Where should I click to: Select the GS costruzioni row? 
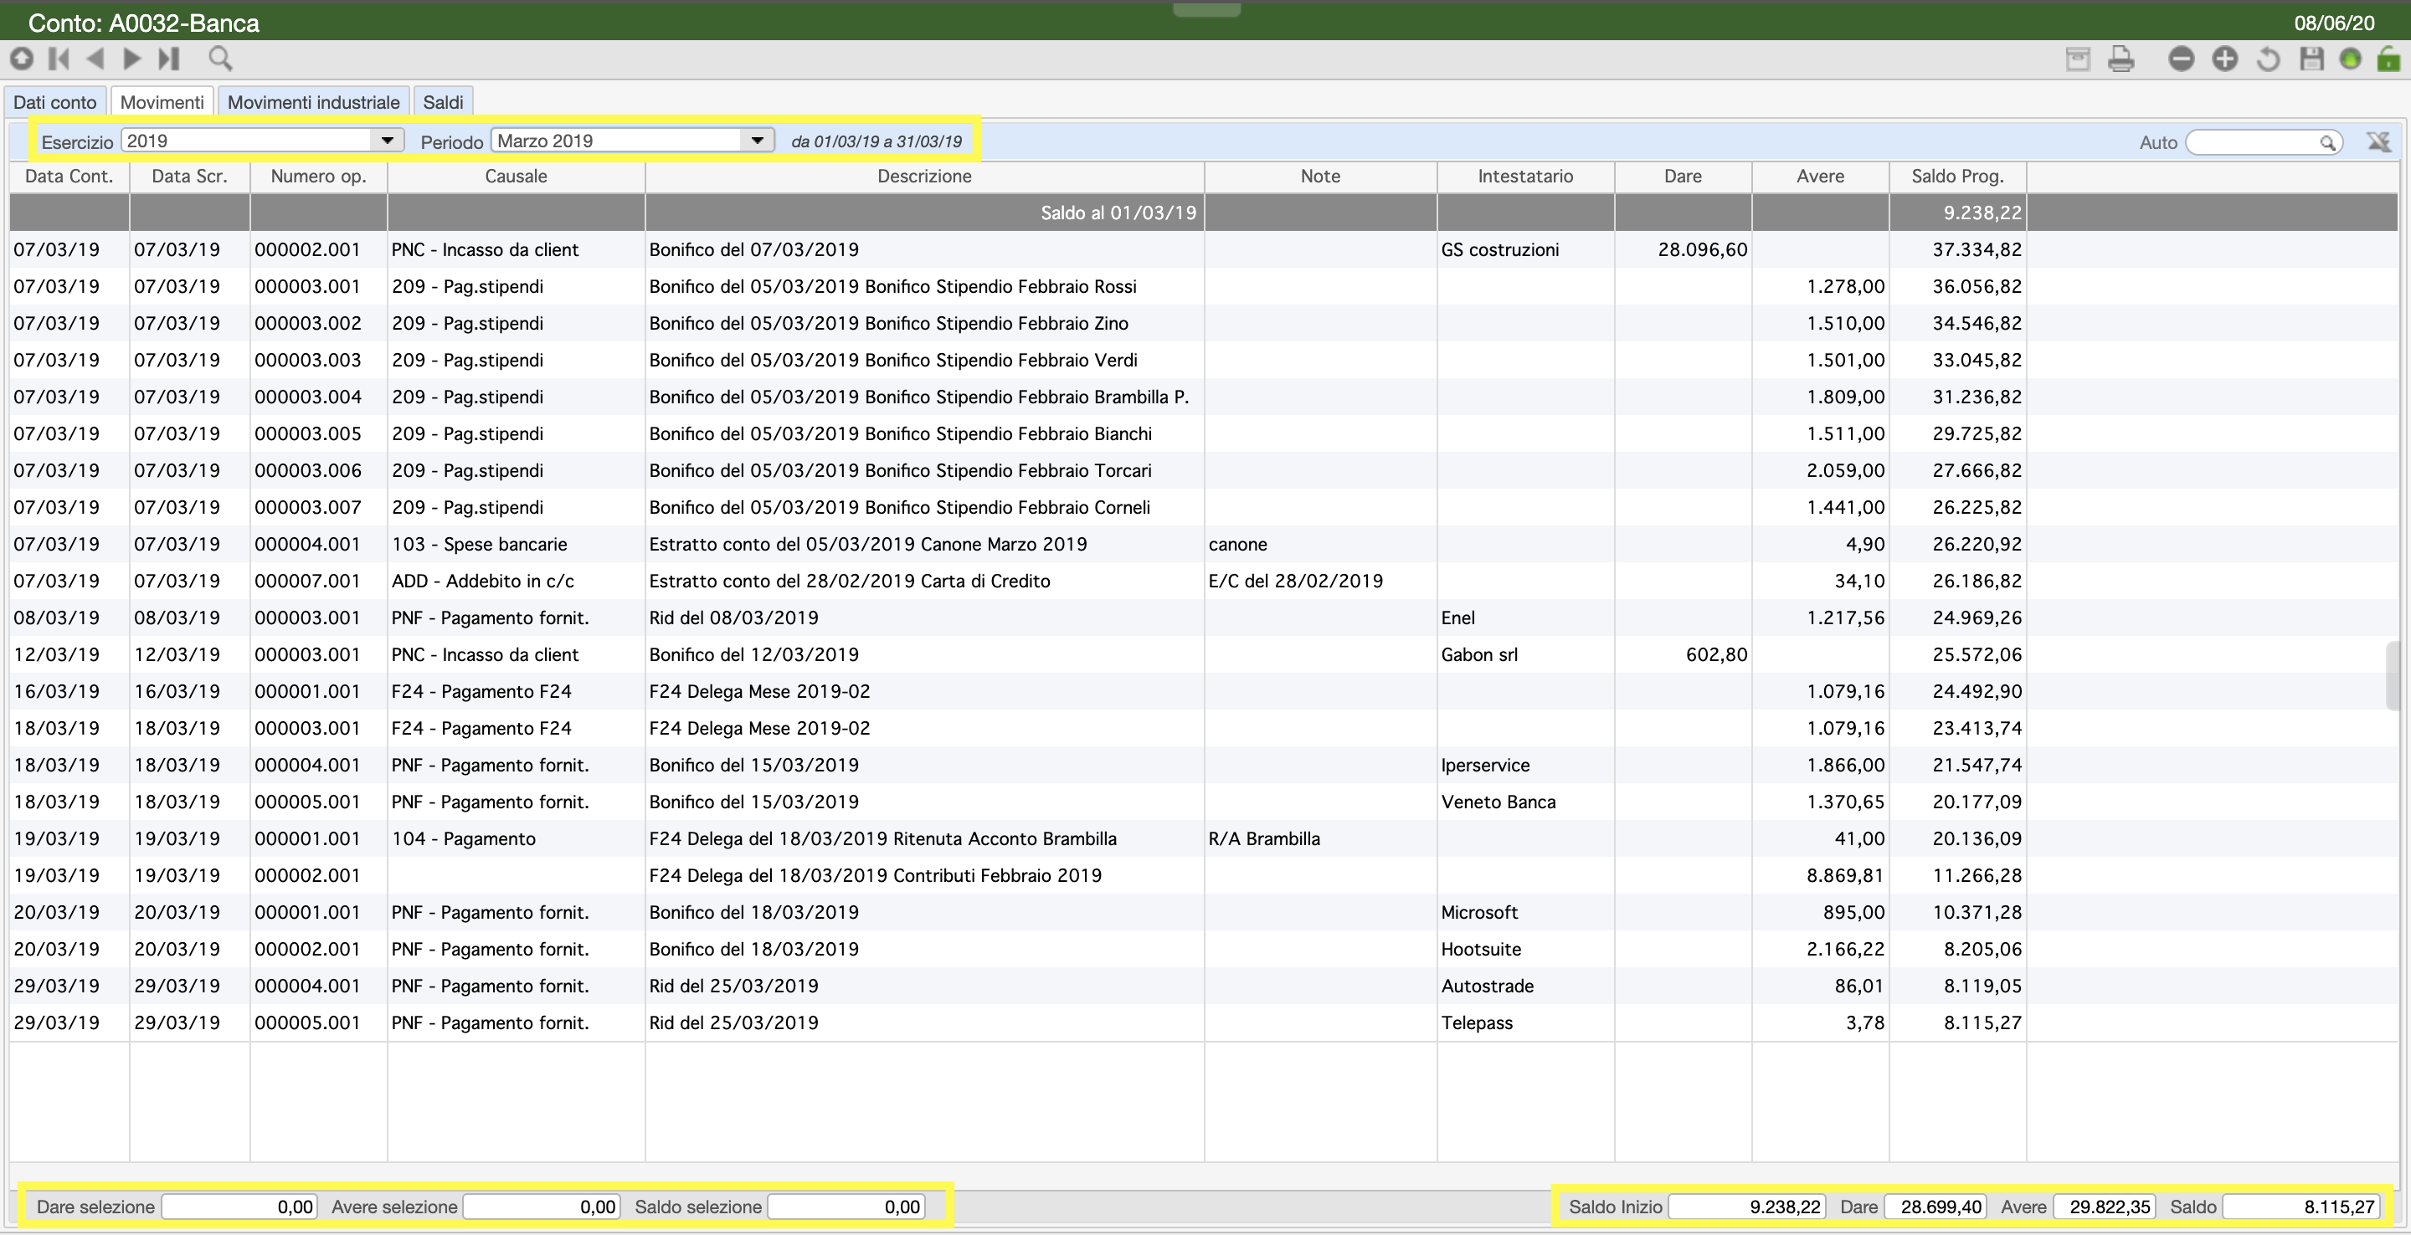click(x=1204, y=250)
